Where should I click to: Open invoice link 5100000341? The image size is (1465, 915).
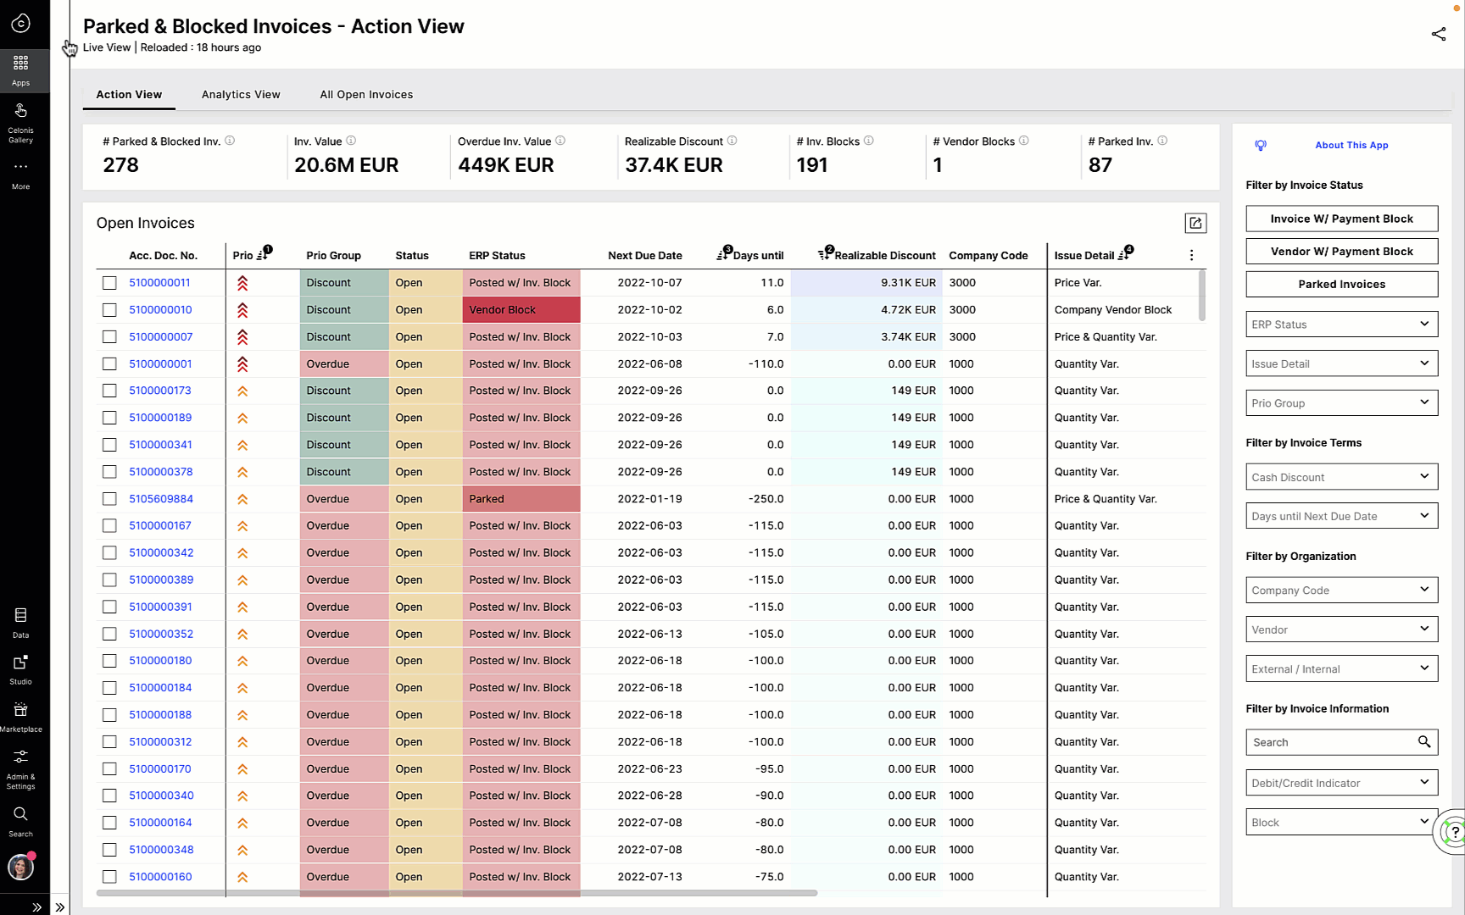pyautogui.click(x=160, y=445)
